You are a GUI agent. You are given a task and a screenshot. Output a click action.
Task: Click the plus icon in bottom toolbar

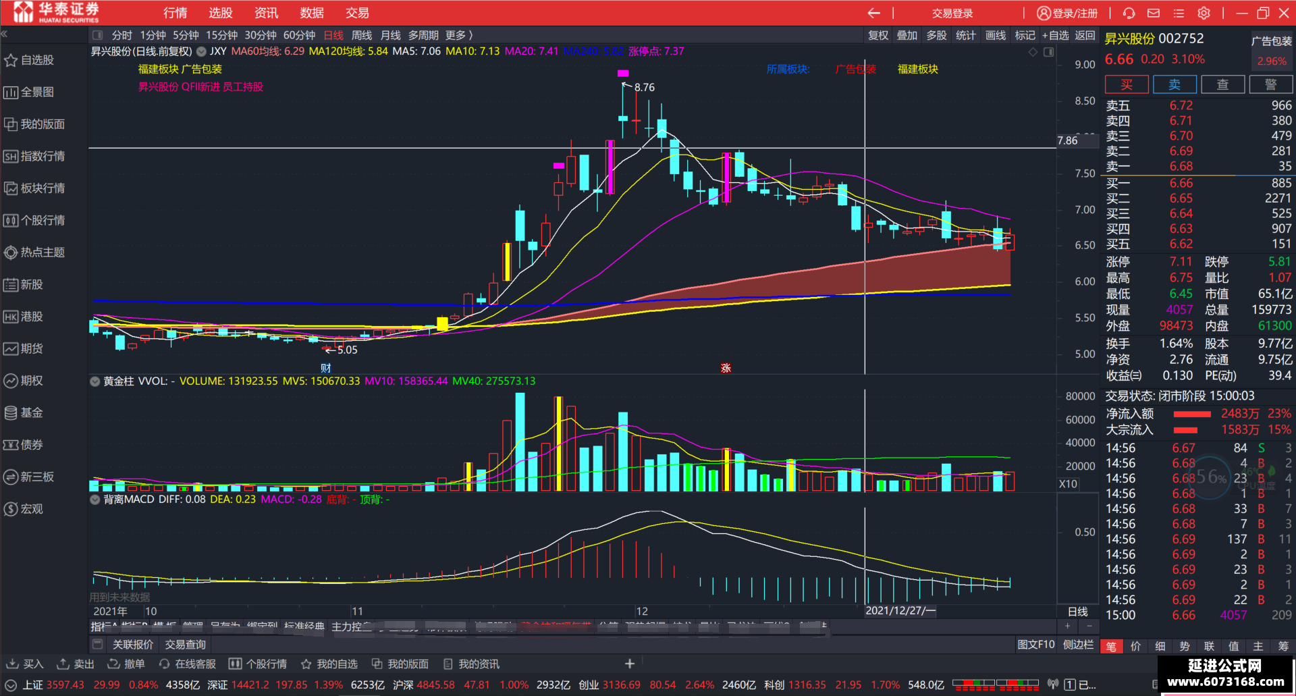[x=629, y=664]
